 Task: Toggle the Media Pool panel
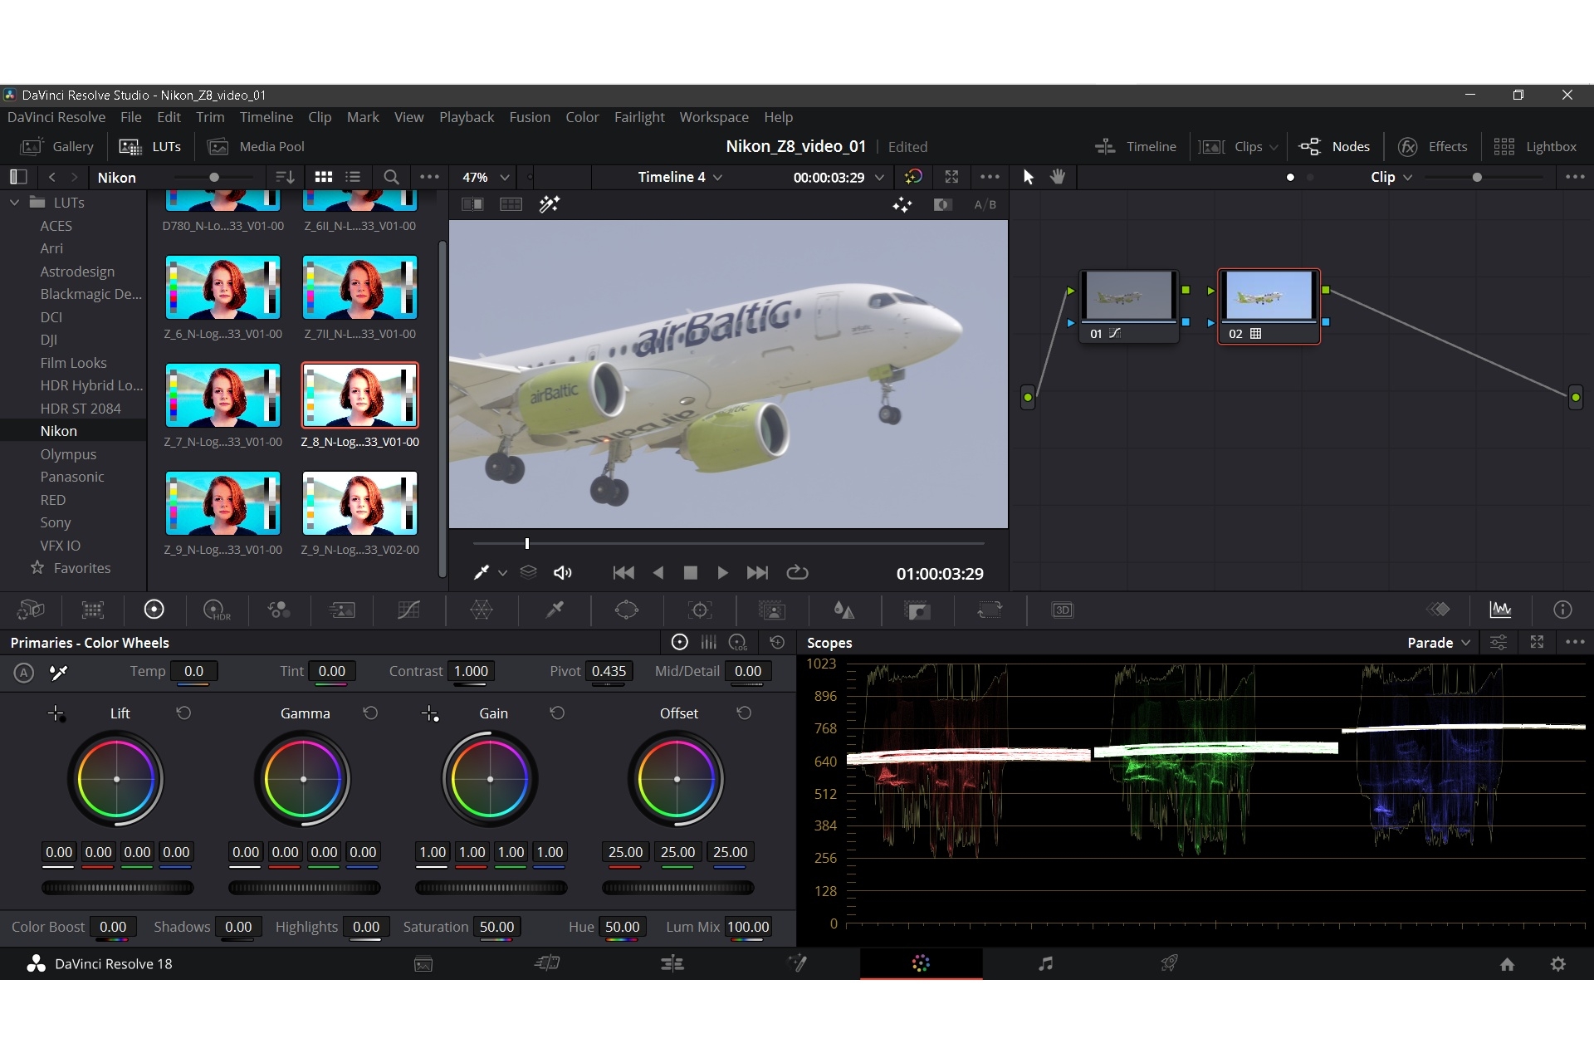tap(256, 146)
